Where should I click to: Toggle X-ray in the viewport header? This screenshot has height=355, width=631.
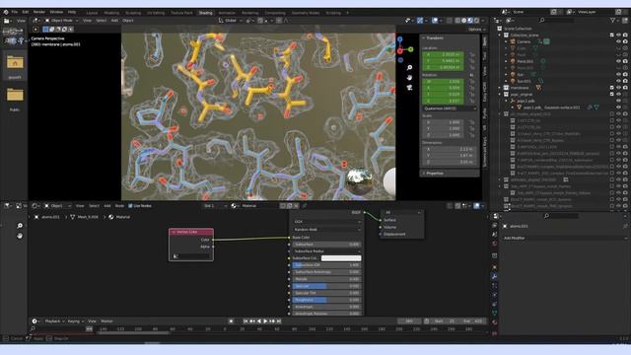pos(450,20)
